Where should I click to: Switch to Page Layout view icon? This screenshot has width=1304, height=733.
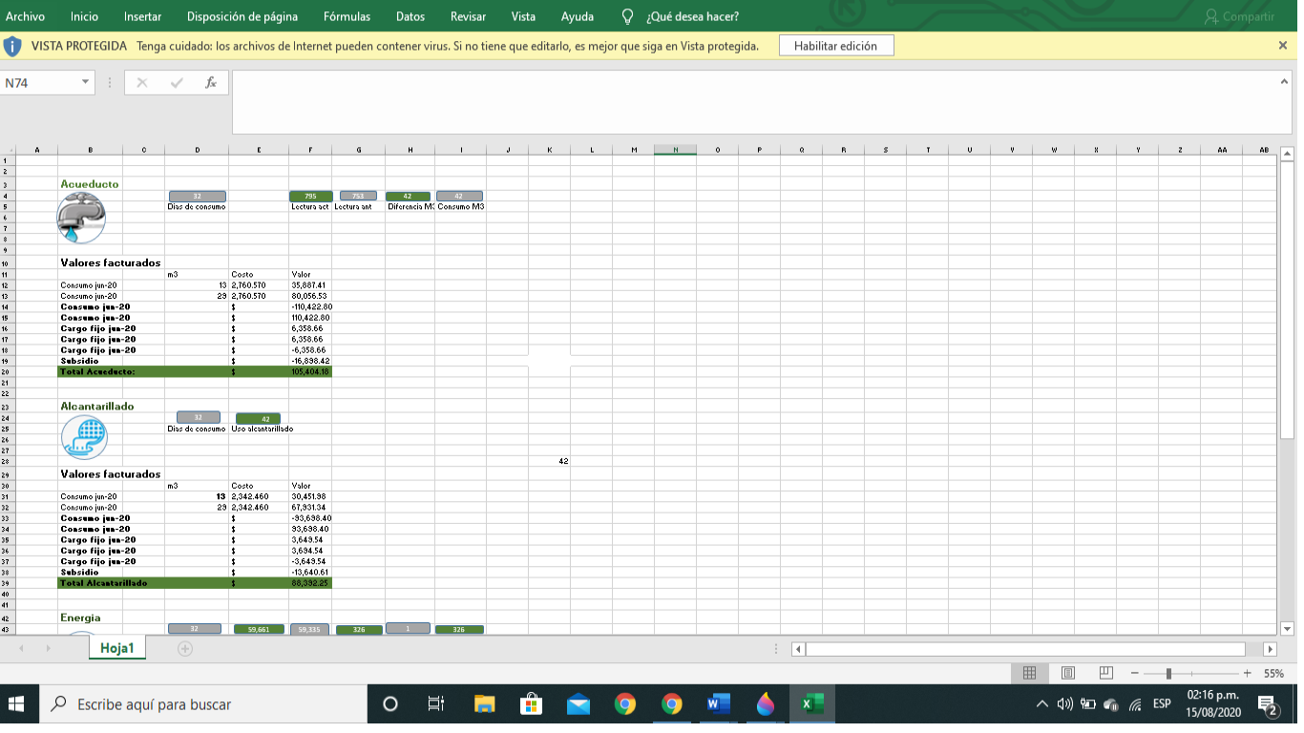pos(1067,673)
